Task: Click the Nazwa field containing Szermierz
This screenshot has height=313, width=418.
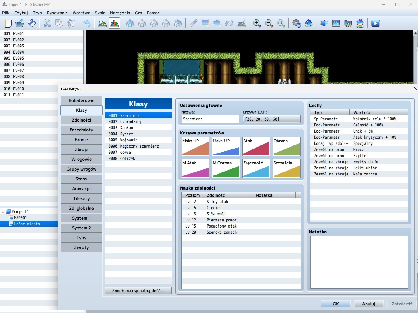Action: click(210, 119)
